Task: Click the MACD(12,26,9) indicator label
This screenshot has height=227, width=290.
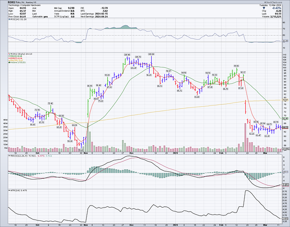Action: click(31, 156)
